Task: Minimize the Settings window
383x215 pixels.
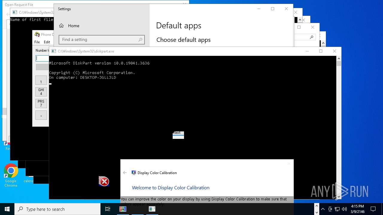Action: click(x=259, y=9)
